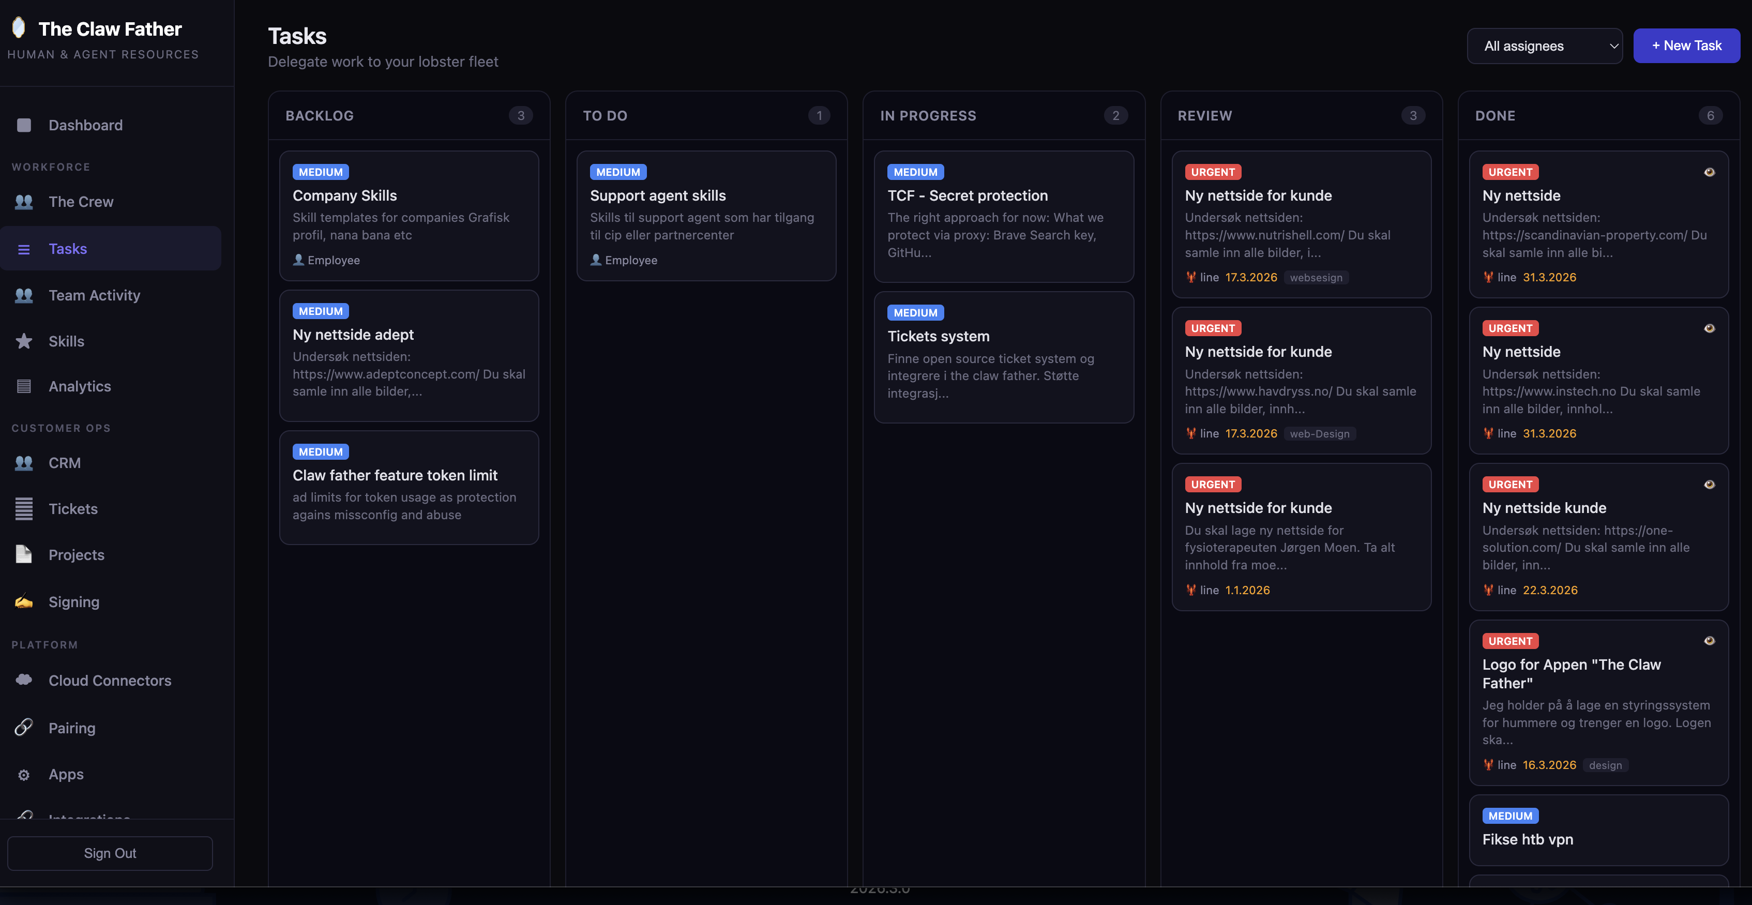Click the Pairing chain-link icon
1752x905 pixels.
(24, 727)
